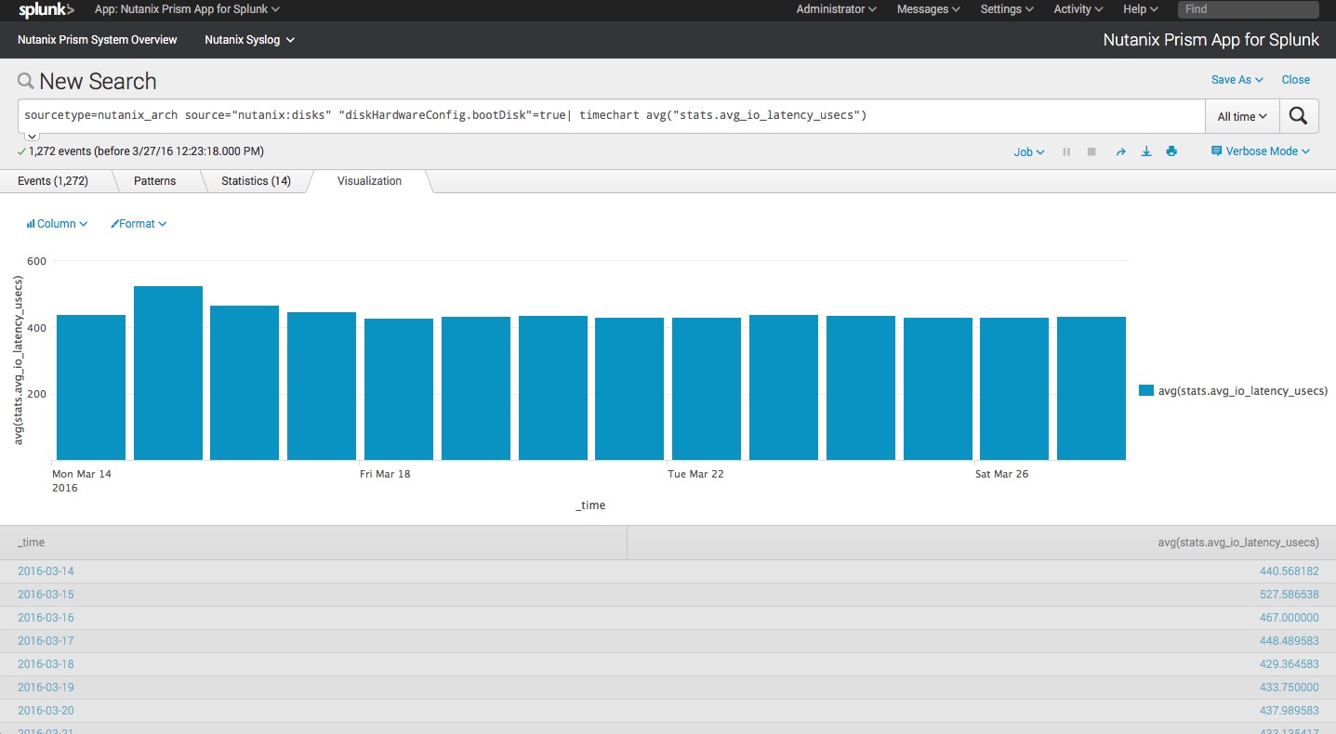The width and height of the screenshot is (1336, 734).
Task: Open the Job dropdown
Action: (x=1029, y=151)
